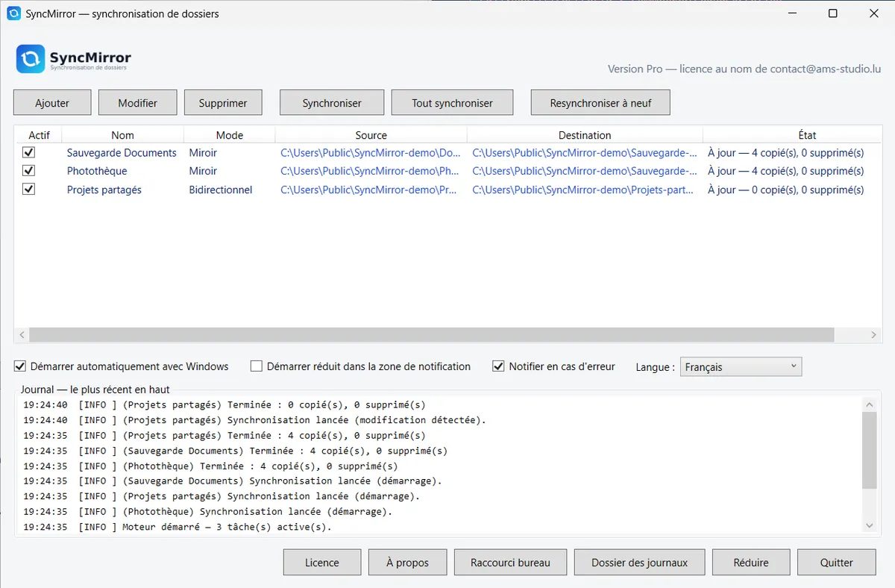
Task: Disable the Projets partagés task checkbox
Action: 29,190
